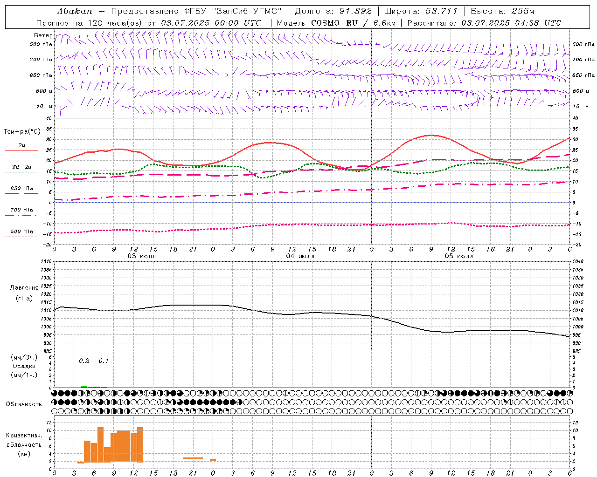
Task: Click the date label "04 июля"
Action: point(300,256)
